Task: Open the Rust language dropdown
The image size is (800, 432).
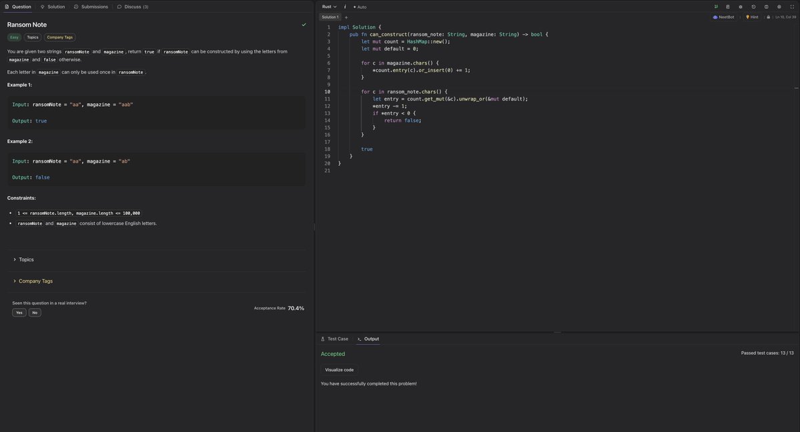Action: tap(329, 7)
